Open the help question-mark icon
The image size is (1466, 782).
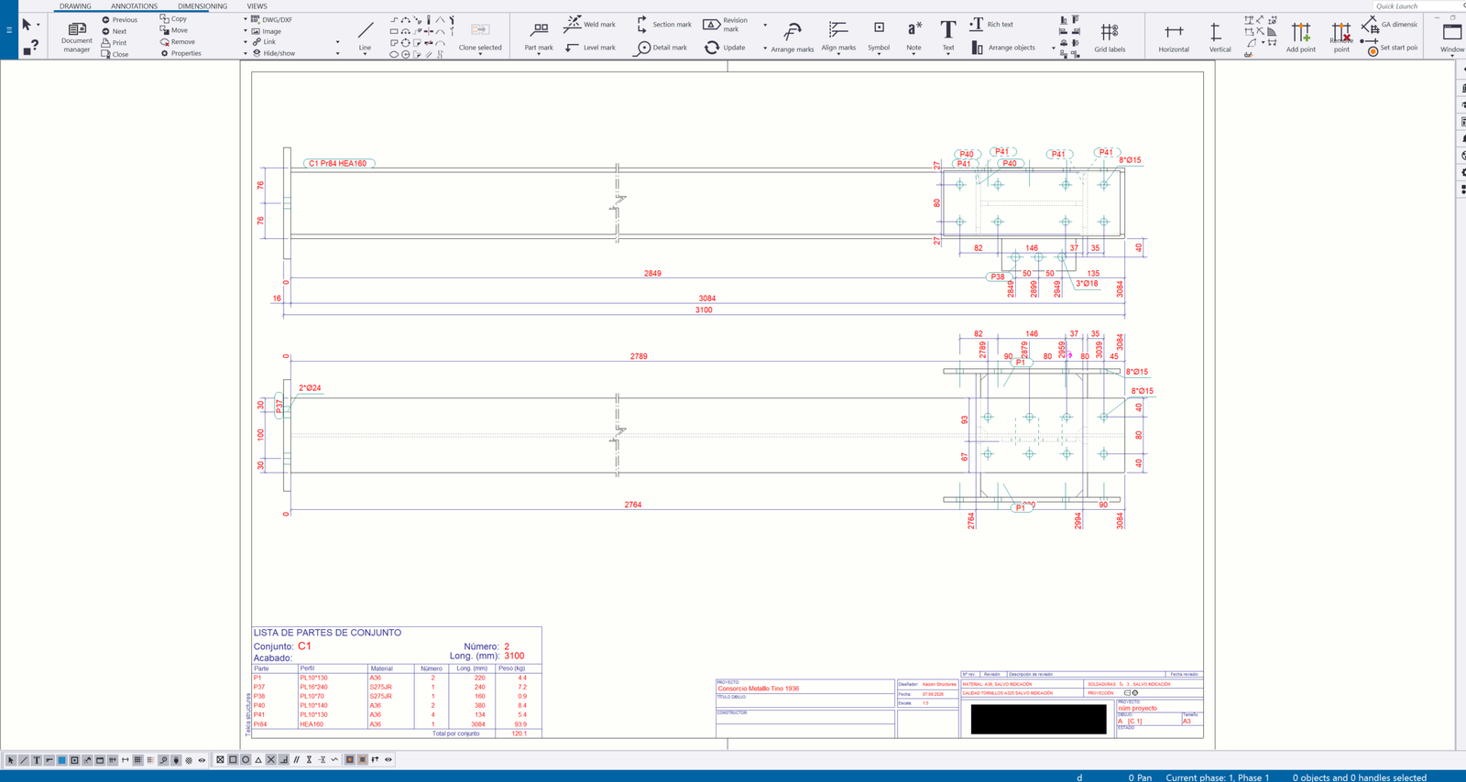32,47
